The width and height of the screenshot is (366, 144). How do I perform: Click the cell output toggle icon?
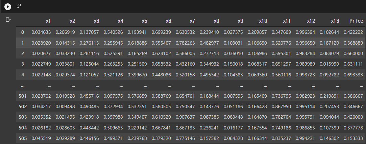click(8, 20)
